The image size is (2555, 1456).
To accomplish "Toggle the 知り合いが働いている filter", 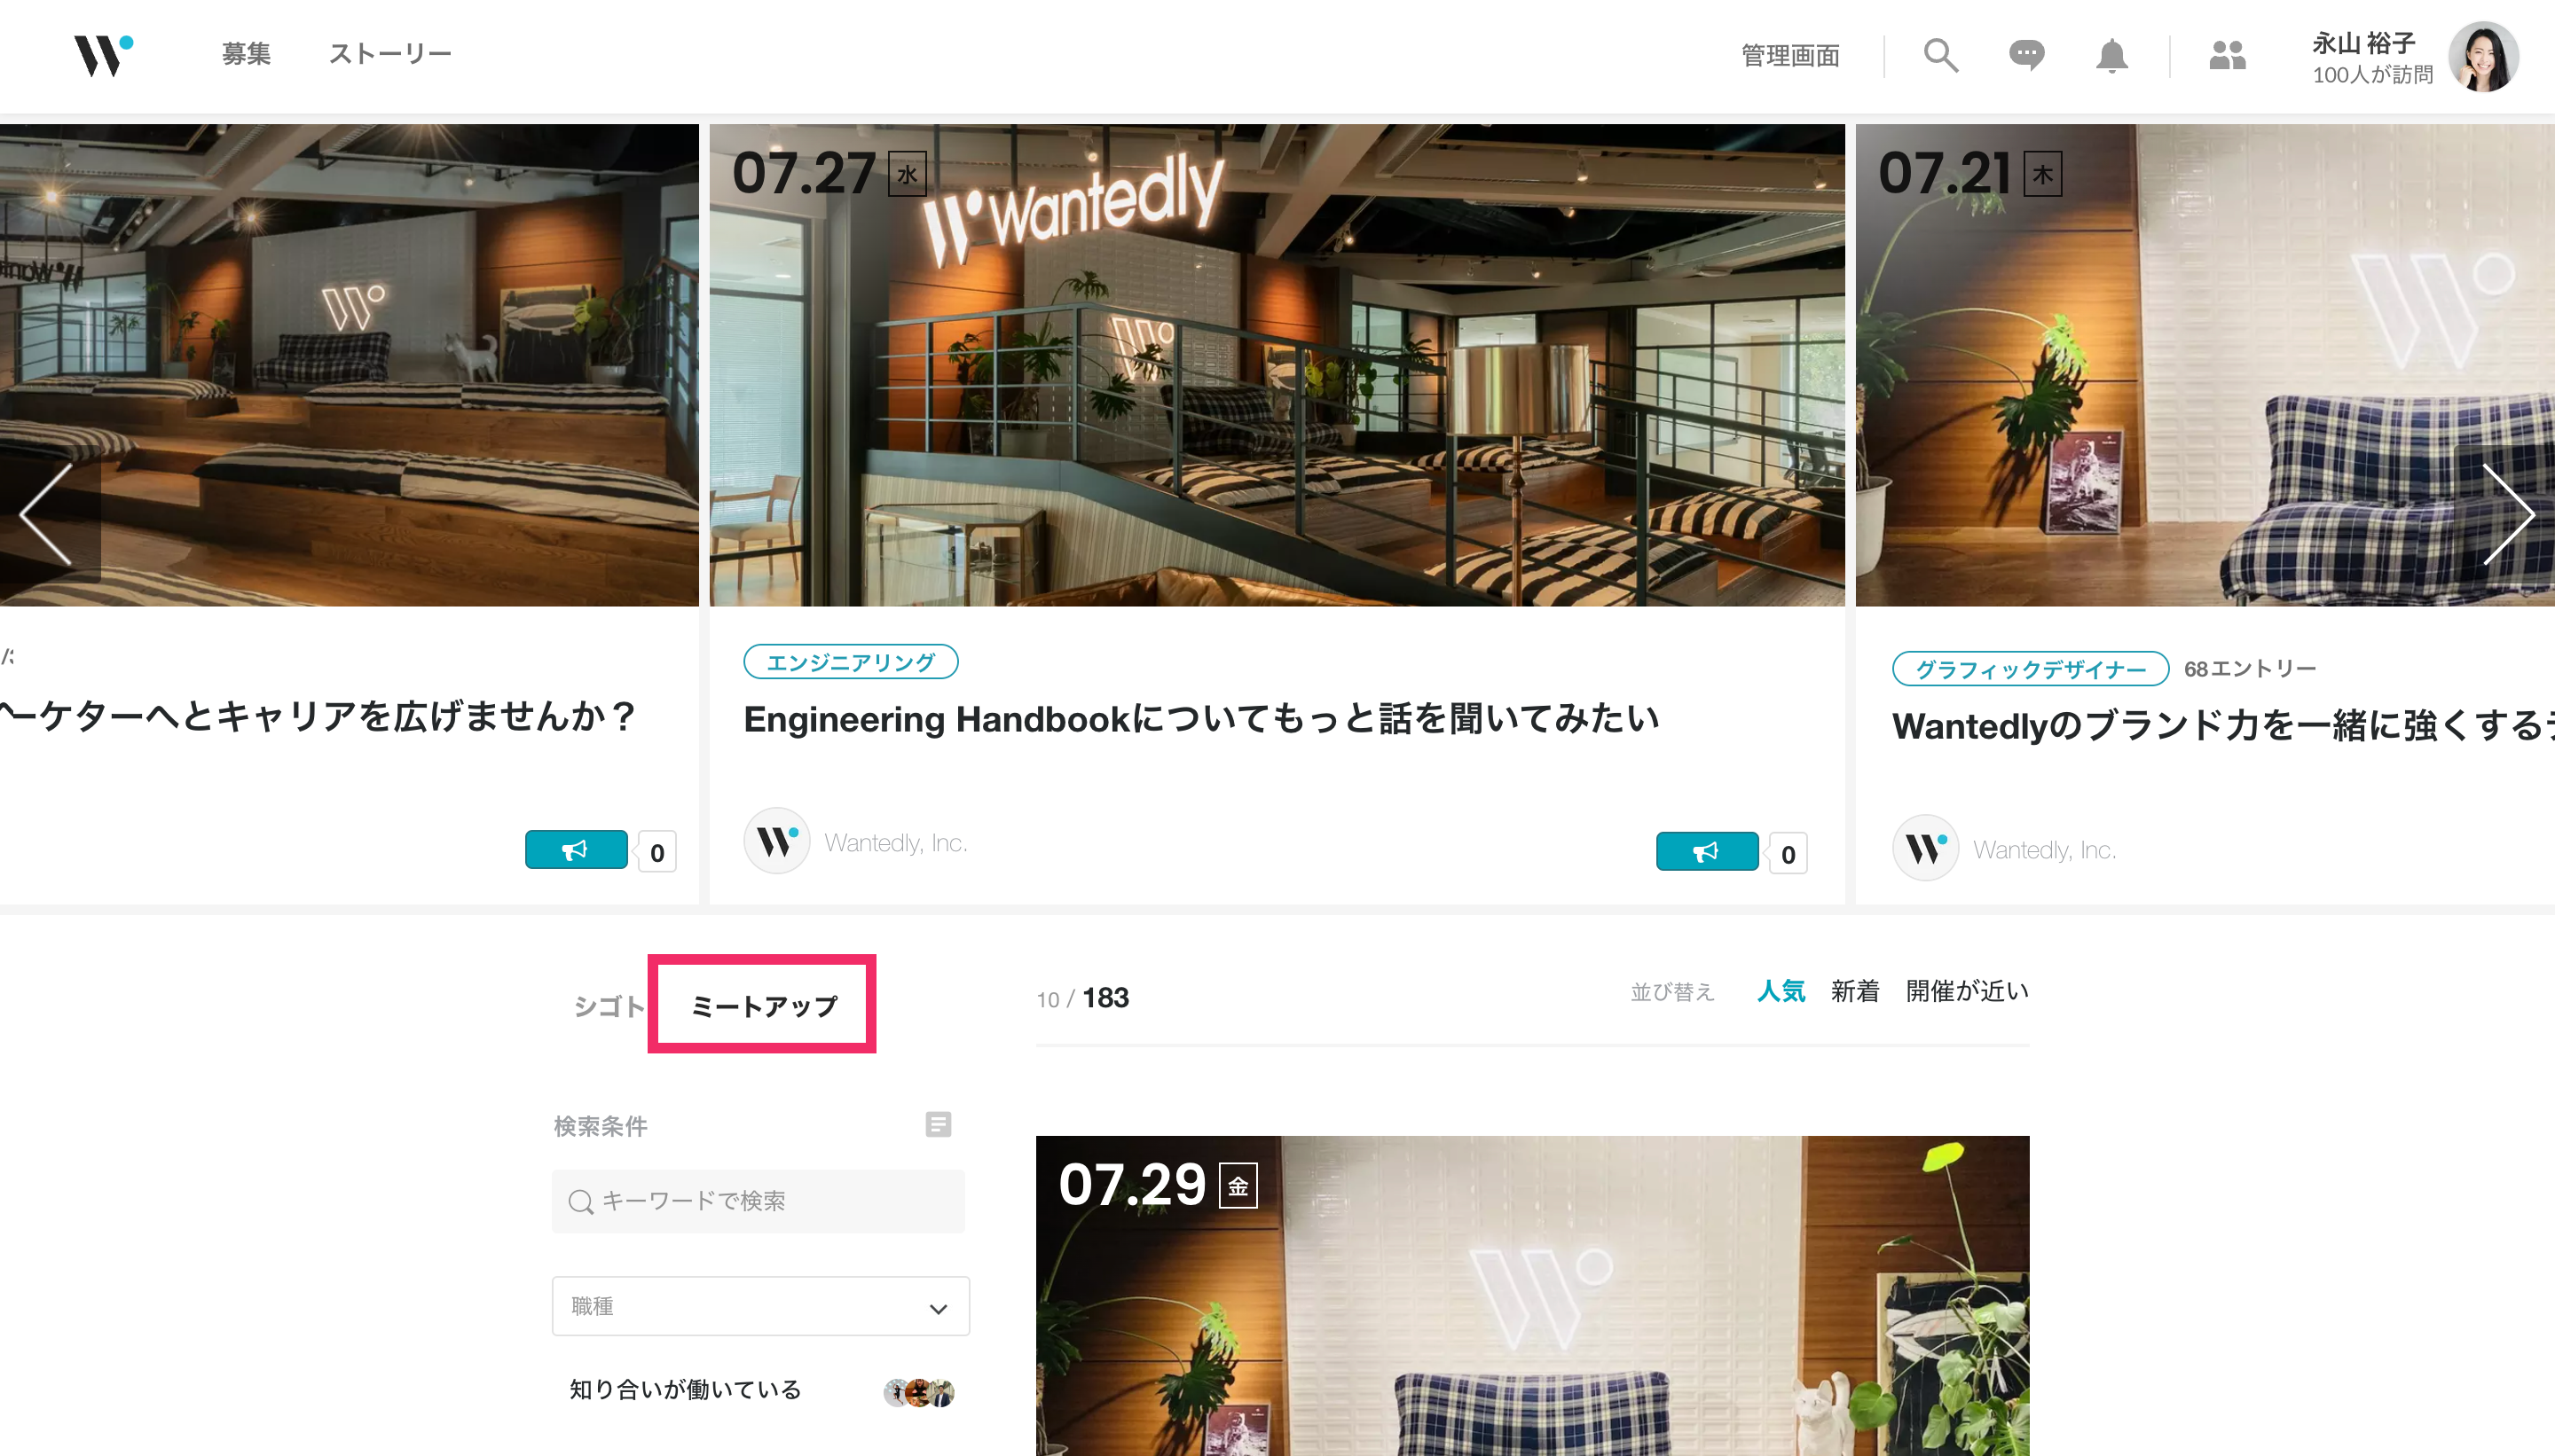I will [x=685, y=1389].
